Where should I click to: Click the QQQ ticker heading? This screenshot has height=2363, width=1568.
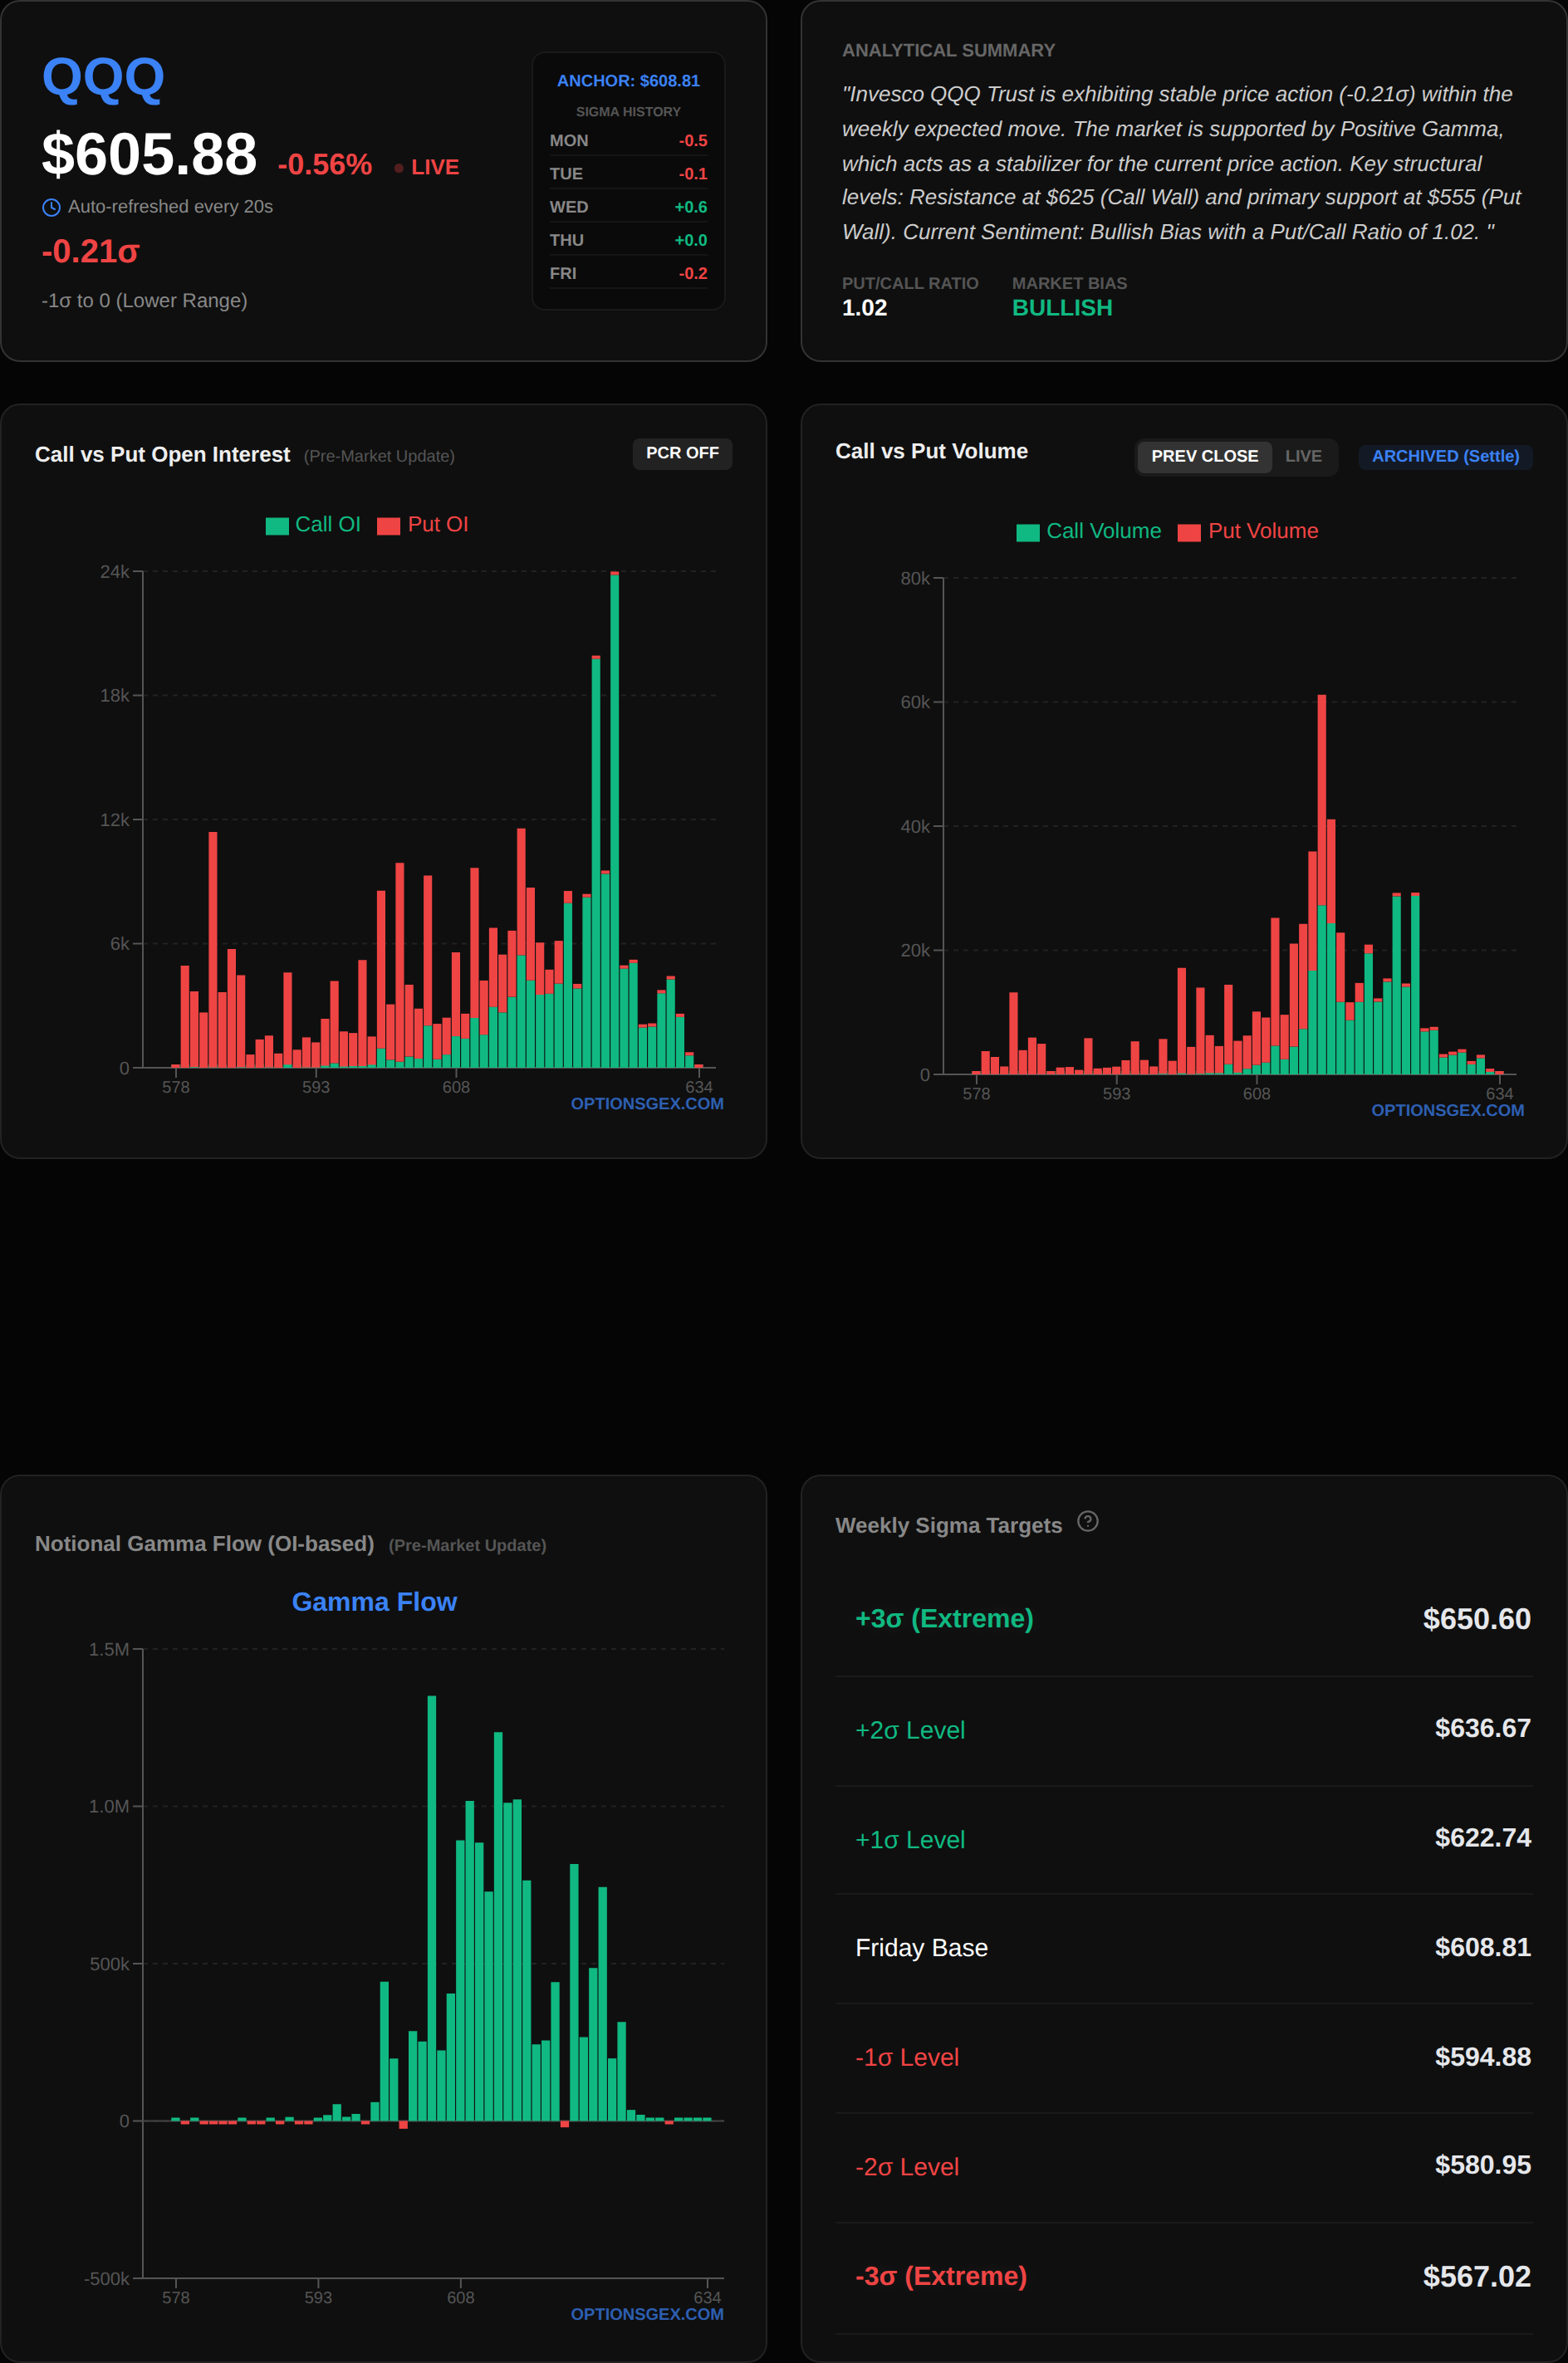pyautogui.click(x=103, y=78)
